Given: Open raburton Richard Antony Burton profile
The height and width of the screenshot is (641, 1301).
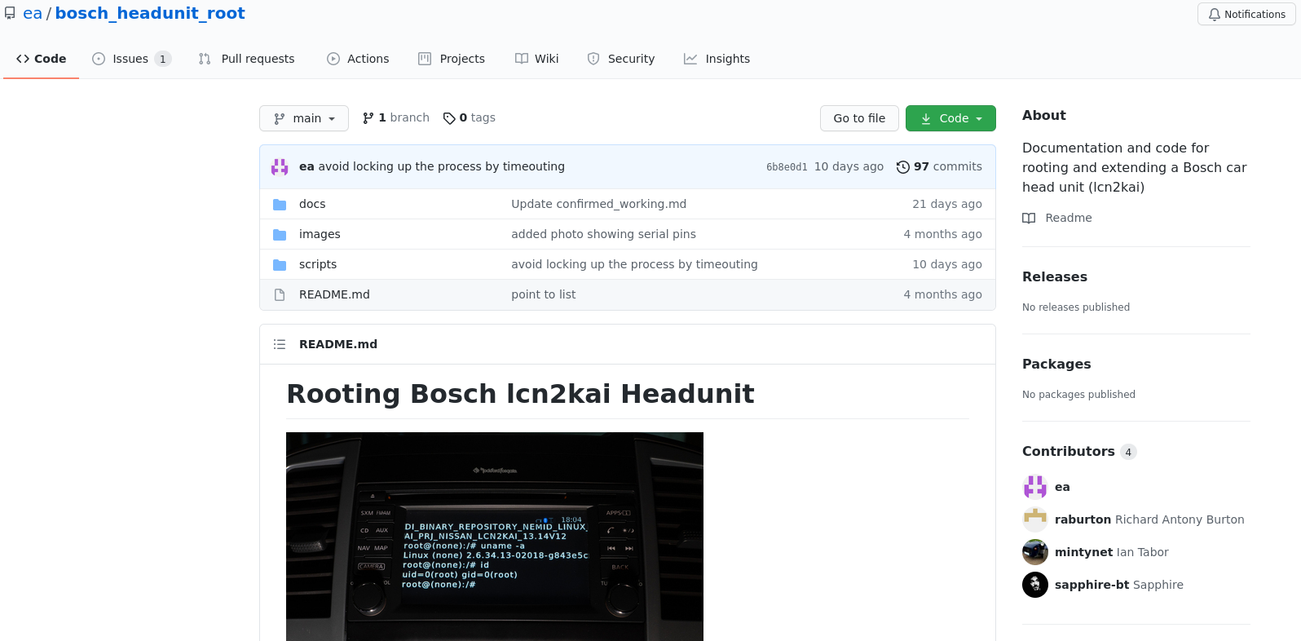Looking at the screenshot, I should click(x=1149, y=519).
